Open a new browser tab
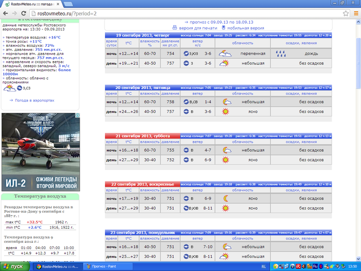The height and width of the screenshot is (271, 361). pos(68,4)
